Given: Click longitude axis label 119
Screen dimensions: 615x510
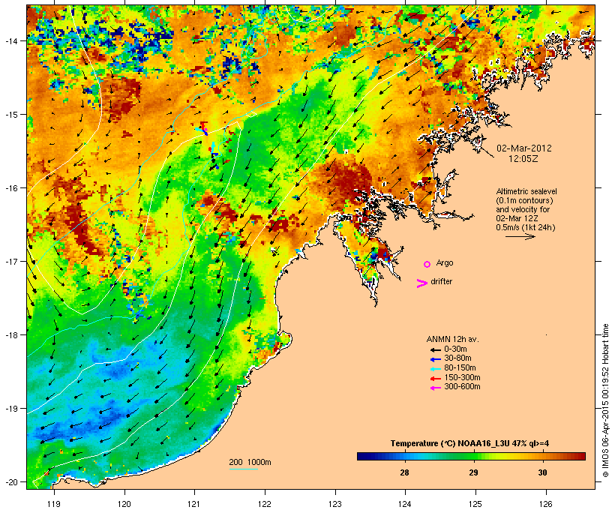Looking at the screenshot, I should coord(54,504).
